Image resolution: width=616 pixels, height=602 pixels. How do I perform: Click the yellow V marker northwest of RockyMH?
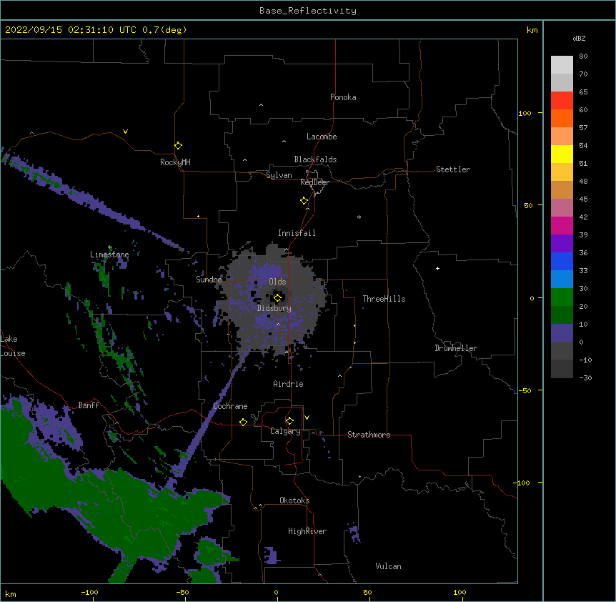pos(125,132)
